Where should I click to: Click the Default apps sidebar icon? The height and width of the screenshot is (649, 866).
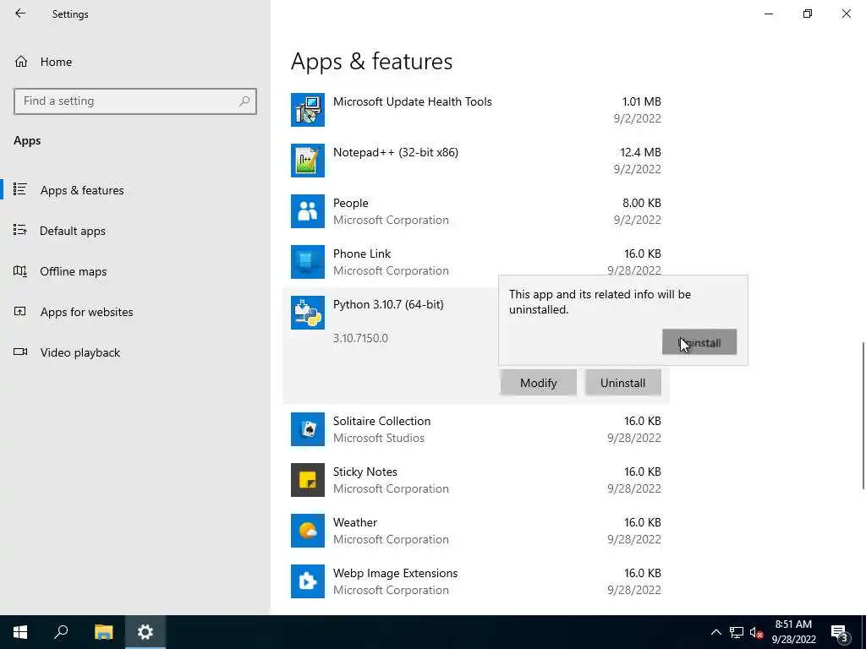point(20,230)
